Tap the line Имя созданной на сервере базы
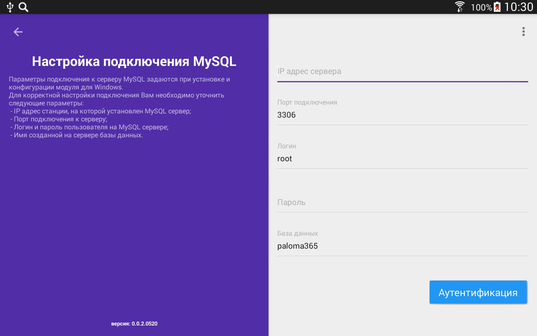Screen dimensions: 537x336 click(77, 135)
